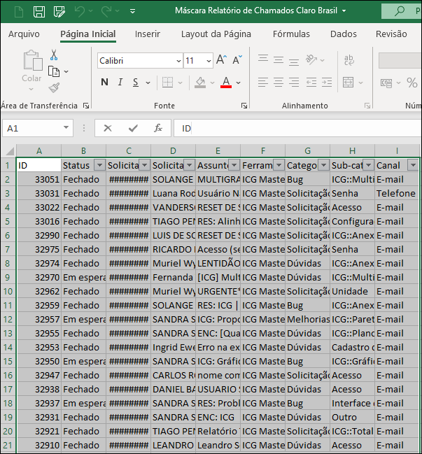Align text to middle vertically

[x=279, y=59]
